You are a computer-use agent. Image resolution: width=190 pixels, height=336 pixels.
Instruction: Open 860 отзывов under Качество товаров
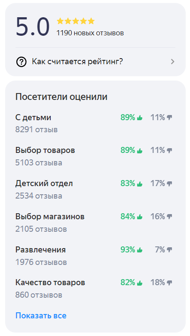[x=39, y=295]
